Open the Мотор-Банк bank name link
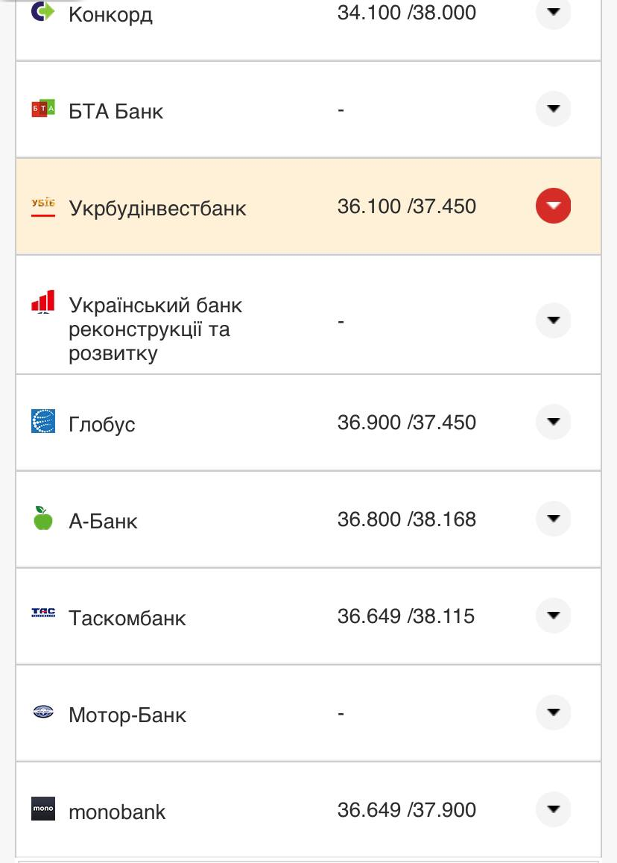617x863 pixels. 127,715
